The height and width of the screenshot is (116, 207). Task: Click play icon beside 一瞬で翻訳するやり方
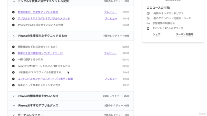coord(13,60)
